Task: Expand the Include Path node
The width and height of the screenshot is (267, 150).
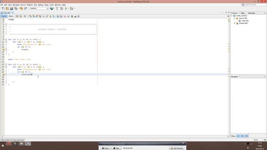Action: 234,23
